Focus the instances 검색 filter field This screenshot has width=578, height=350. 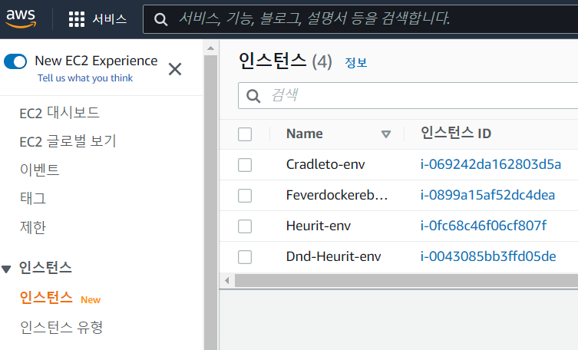408,96
